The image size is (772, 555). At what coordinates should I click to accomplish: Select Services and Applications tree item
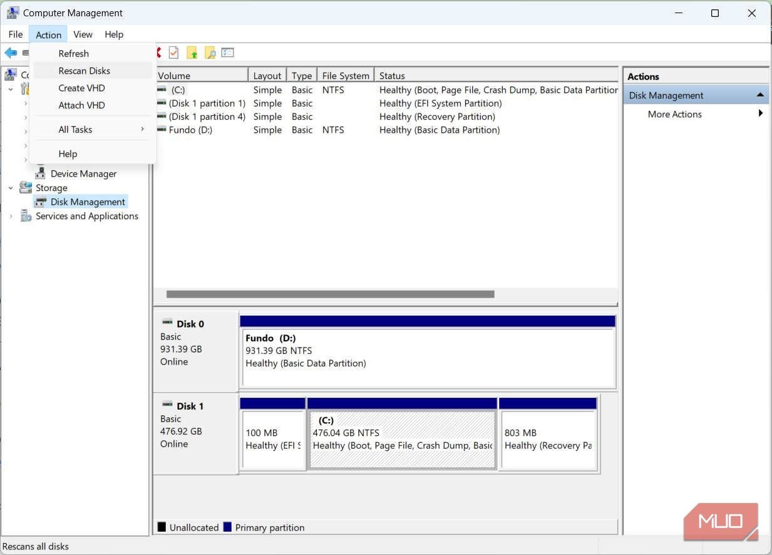tap(87, 216)
